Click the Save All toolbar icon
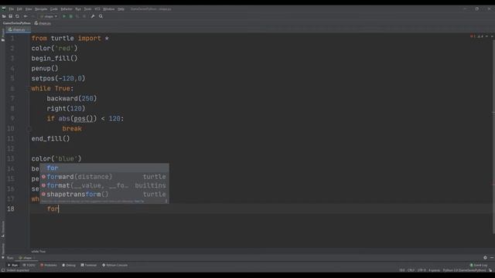The width and height of the screenshot is (495, 278). click(10, 16)
